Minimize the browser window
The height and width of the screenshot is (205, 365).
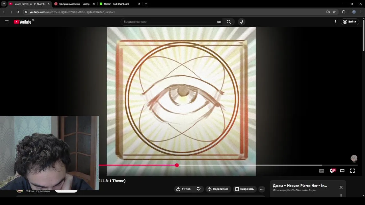[343, 4]
